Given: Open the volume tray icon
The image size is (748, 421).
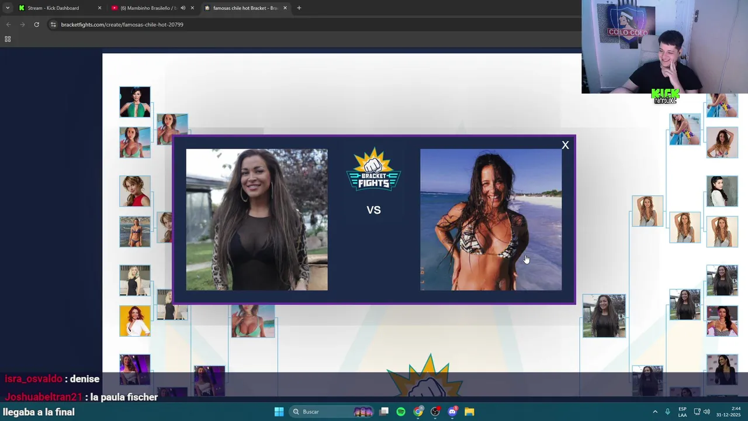Looking at the screenshot, I should click(707, 412).
